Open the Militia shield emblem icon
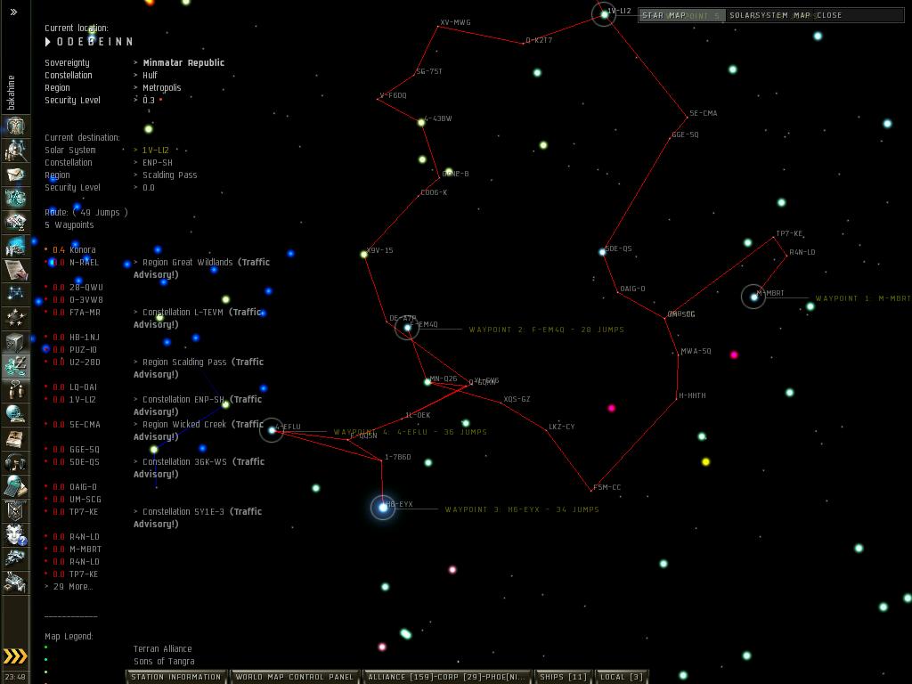This screenshot has width=912, height=684. (x=15, y=510)
